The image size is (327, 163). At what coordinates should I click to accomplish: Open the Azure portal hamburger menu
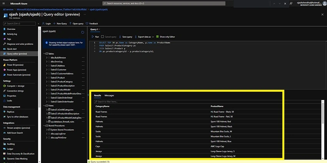coord(3,3)
